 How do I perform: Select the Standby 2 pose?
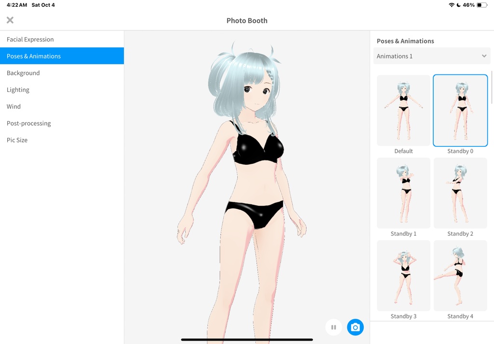pos(460,193)
